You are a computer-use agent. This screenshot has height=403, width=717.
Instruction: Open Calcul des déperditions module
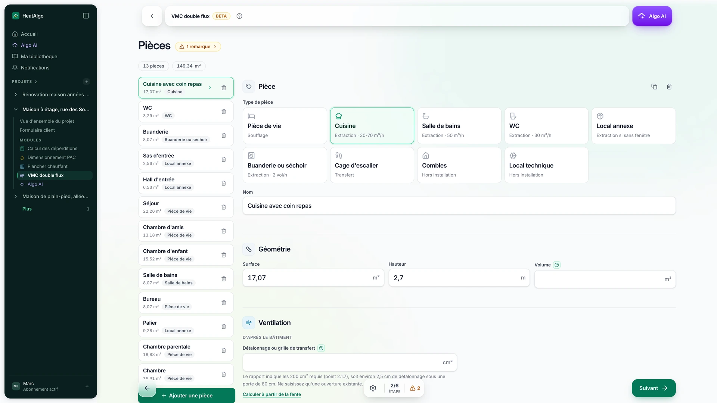52,149
